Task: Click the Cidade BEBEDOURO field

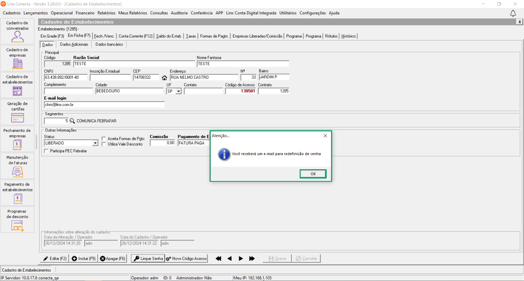Action: tap(129, 91)
